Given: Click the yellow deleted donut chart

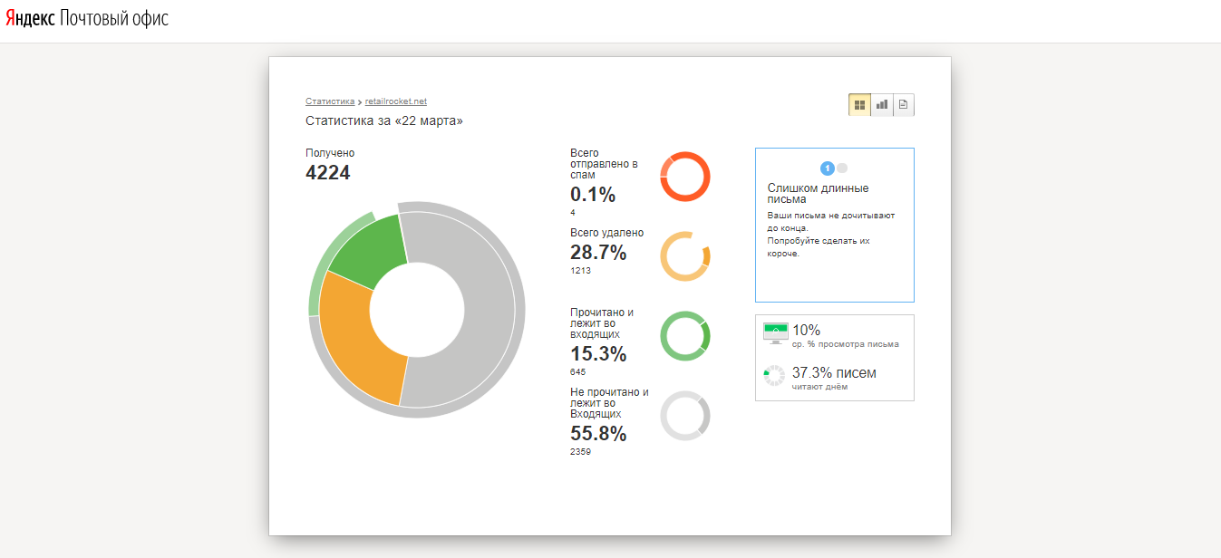Looking at the screenshot, I should pos(684,256).
